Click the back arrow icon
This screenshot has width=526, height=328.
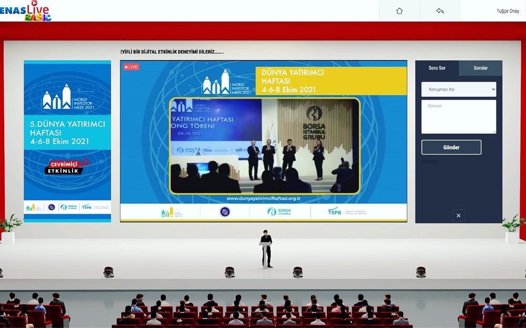[x=440, y=10]
